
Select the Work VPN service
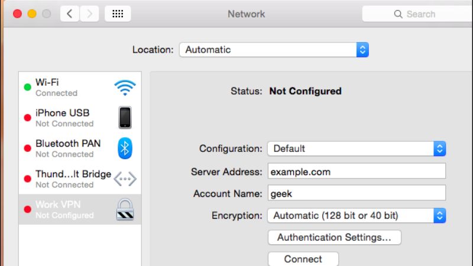point(80,209)
